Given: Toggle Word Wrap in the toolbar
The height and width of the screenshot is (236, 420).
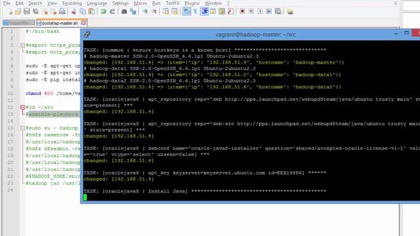Looking at the screenshot, I should tap(186, 12).
